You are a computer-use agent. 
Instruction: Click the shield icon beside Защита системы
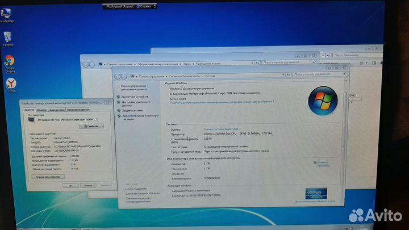click(x=119, y=111)
